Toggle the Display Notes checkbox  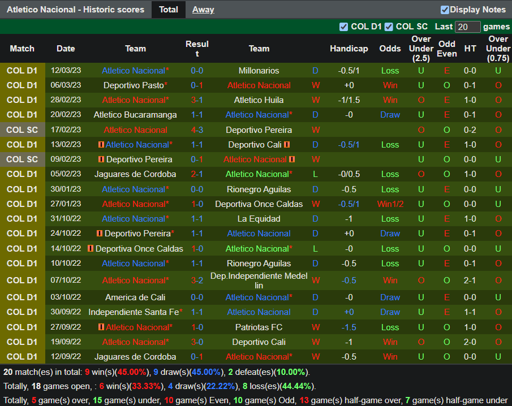tap(445, 10)
